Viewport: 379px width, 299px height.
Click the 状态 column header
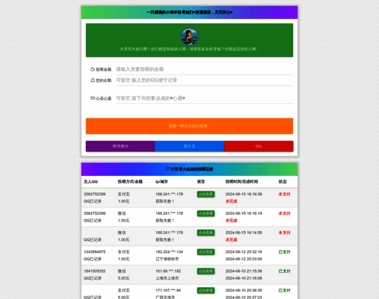point(283,181)
